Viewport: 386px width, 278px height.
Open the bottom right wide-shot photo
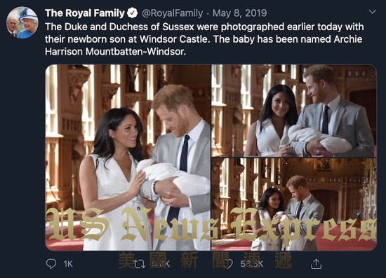pyautogui.click(x=294, y=204)
